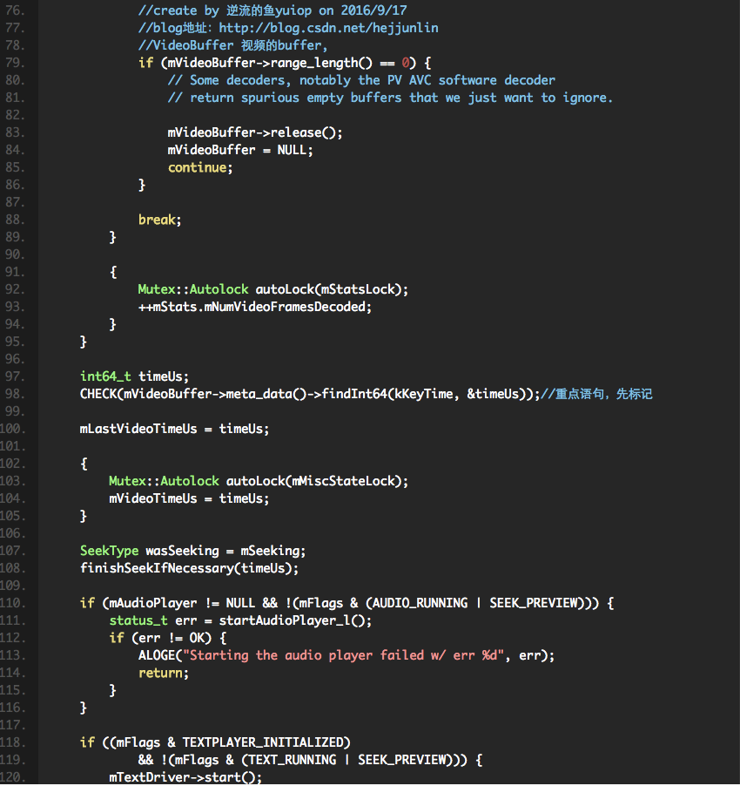This screenshot has width=740, height=786.
Task: Click line number 110 in the gutter
Action: click(13, 603)
